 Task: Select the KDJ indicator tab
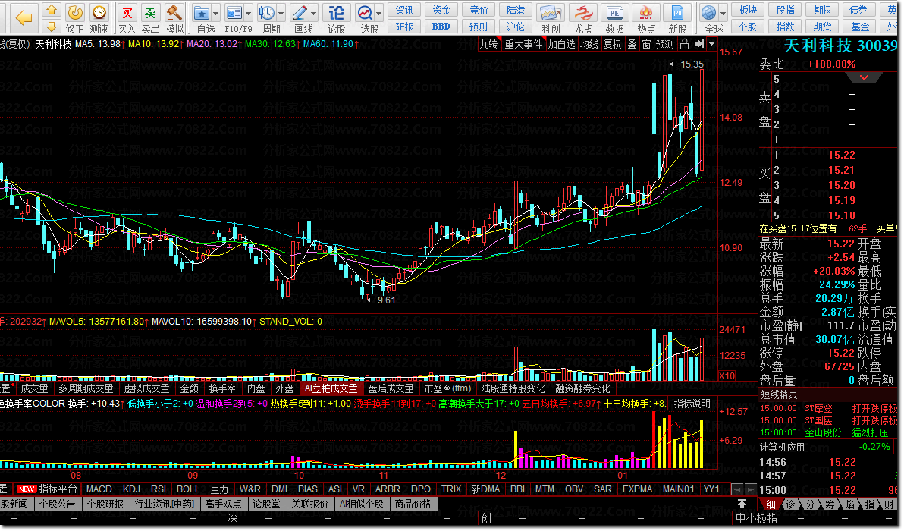tap(131, 489)
